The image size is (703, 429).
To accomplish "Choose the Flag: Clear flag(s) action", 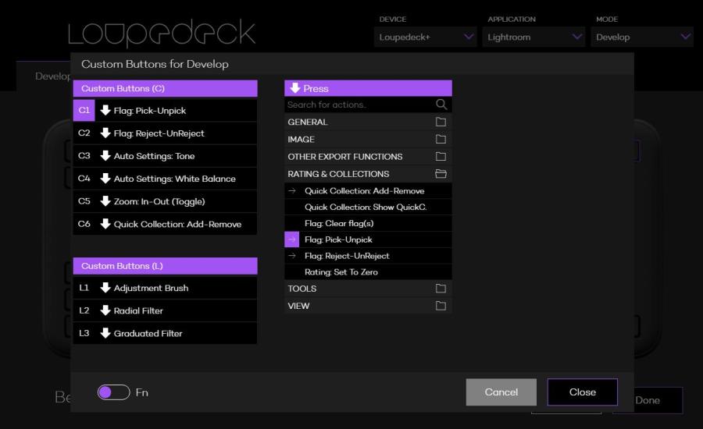I will [x=368, y=223].
